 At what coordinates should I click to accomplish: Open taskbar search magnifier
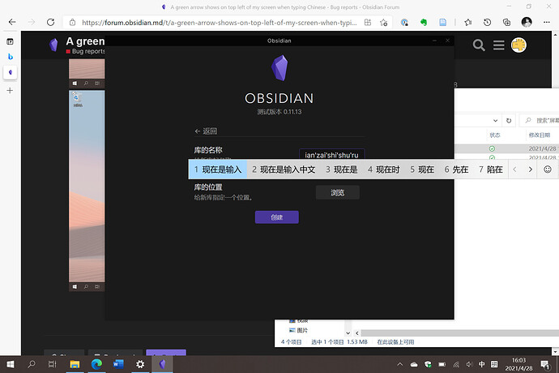point(32,364)
